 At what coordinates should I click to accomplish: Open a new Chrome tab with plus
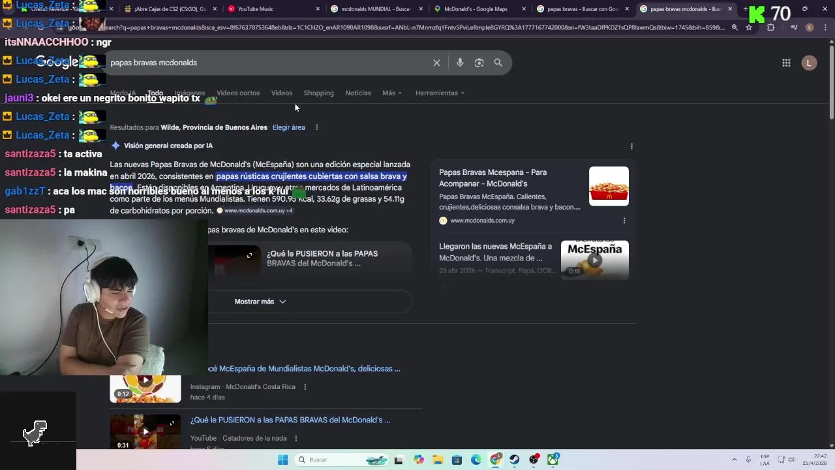click(x=746, y=9)
